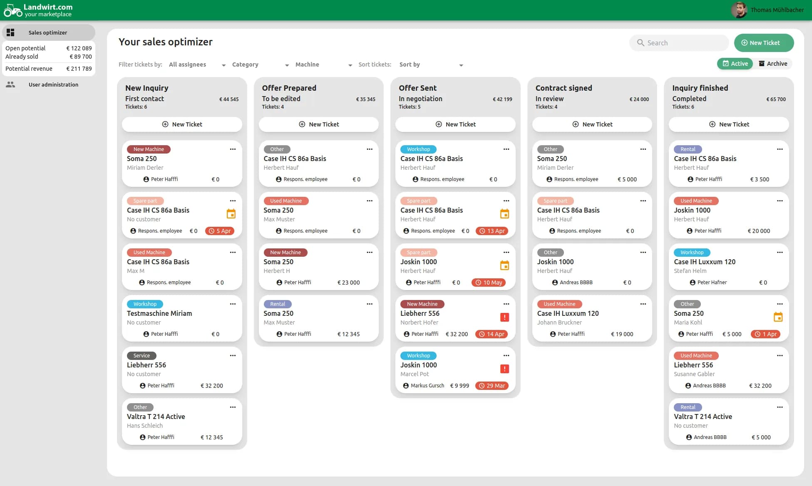Click the 5 Apr due date badge

point(220,231)
